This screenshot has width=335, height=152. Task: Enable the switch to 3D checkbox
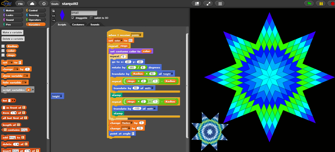91,18
